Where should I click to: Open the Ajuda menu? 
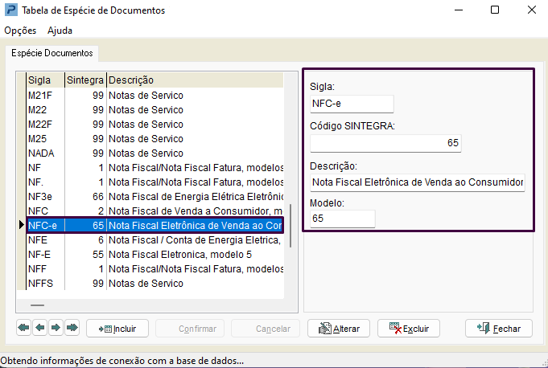coord(60,31)
